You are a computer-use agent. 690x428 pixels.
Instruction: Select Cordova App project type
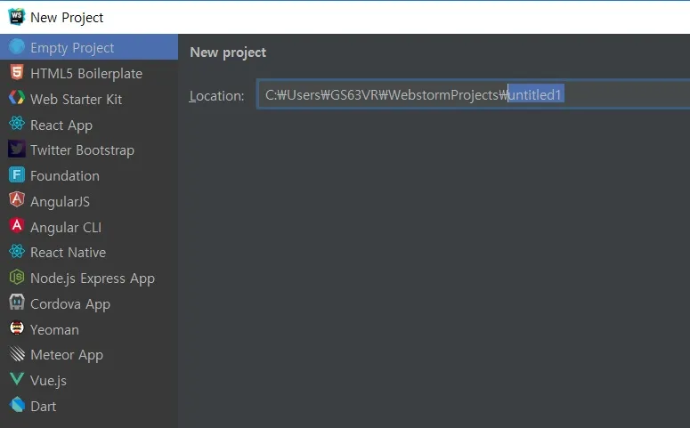(89, 303)
